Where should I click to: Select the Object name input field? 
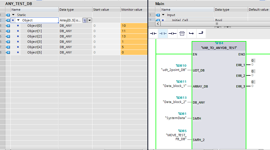point(34,20)
